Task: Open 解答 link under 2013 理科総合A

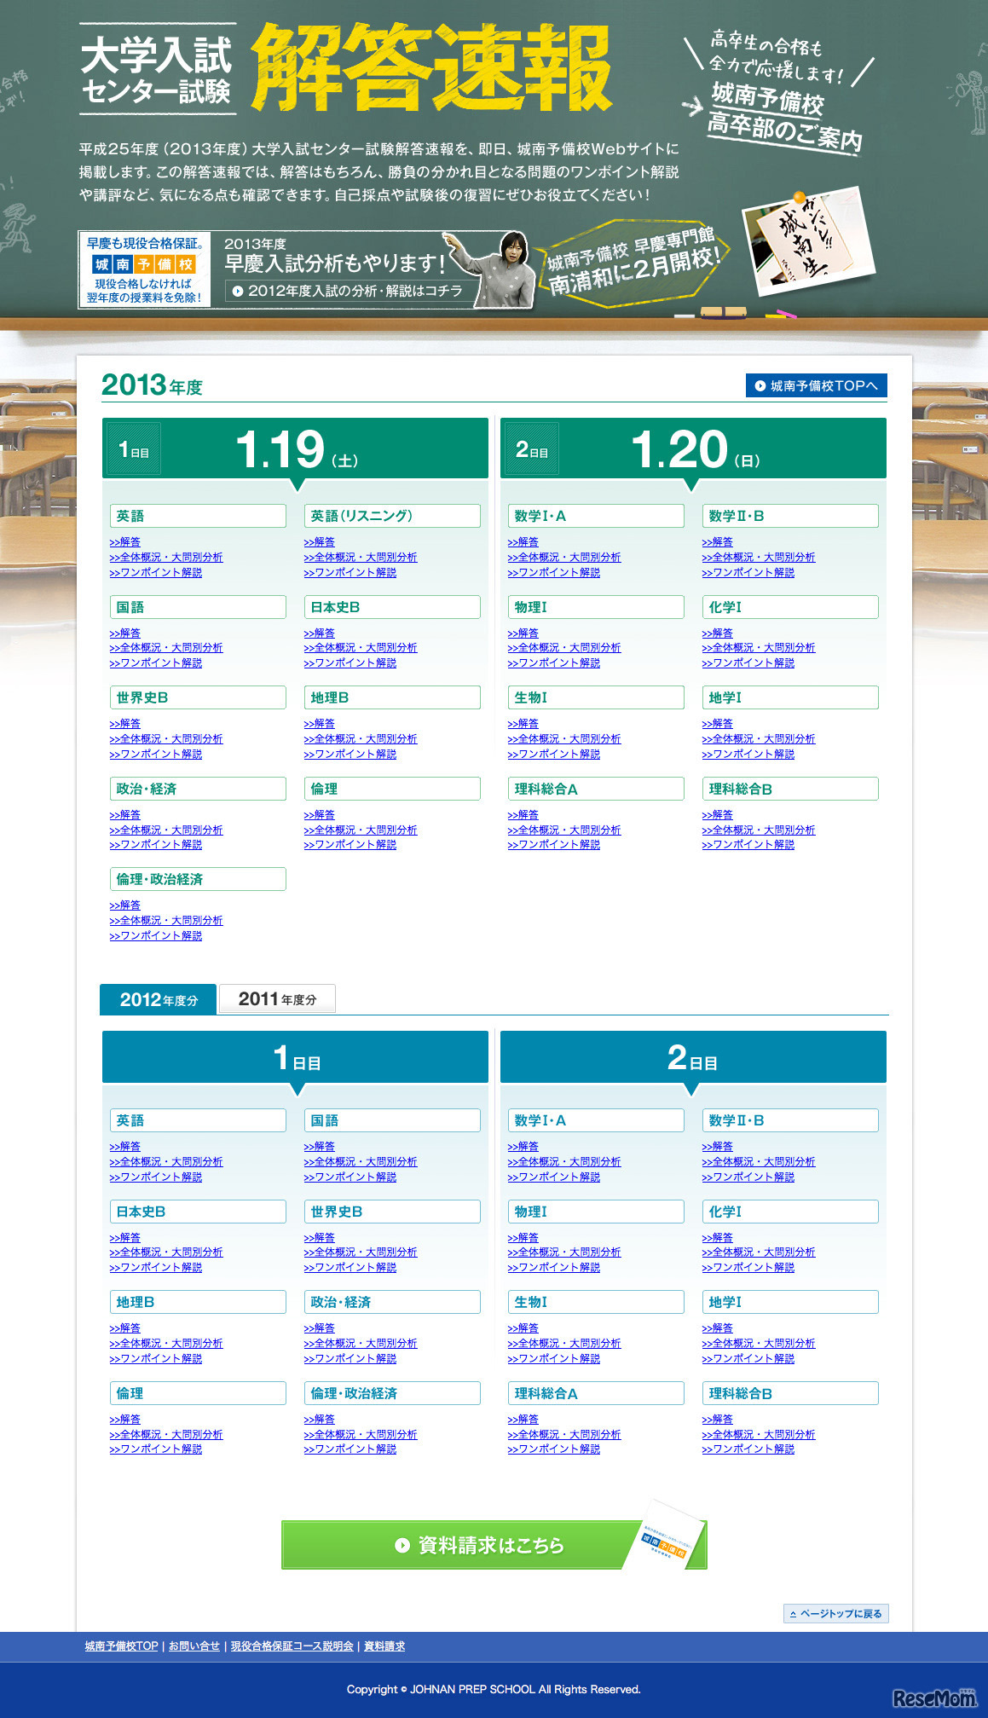Action: pyautogui.click(x=523, y=814)
